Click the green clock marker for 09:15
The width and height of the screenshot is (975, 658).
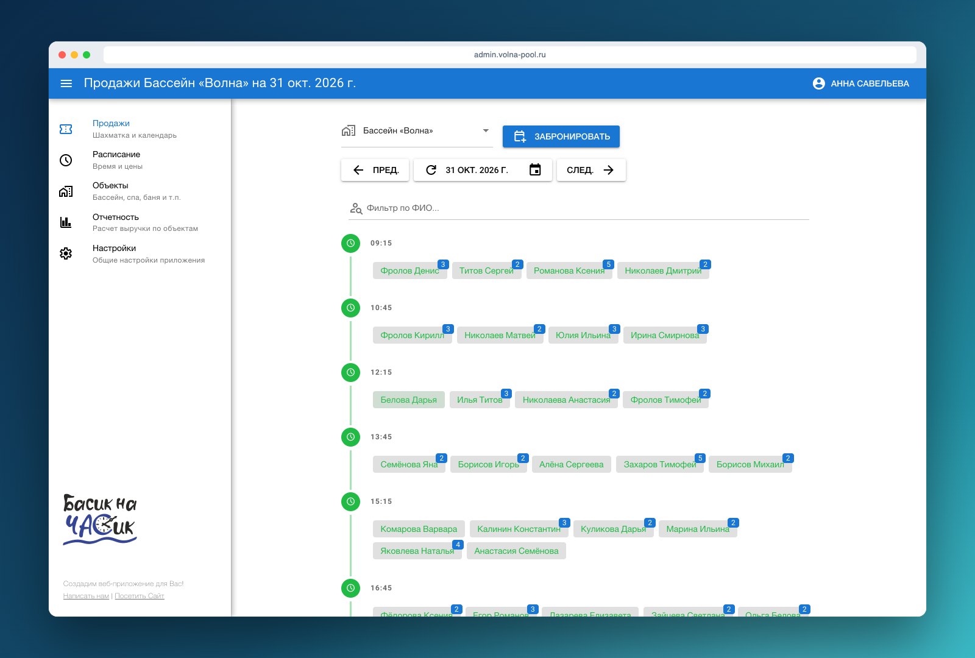point(350,243)
